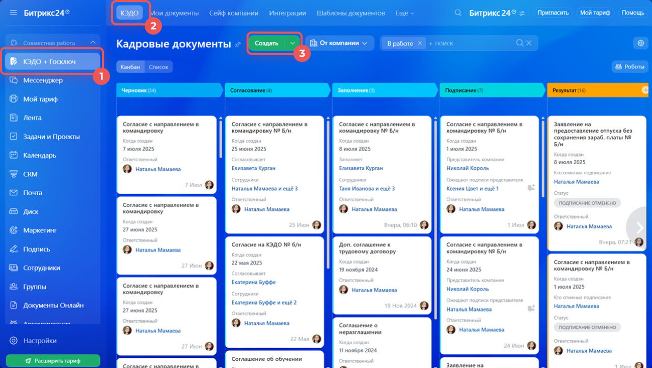Click the Роботы button
652x368 pixels.
[x=630, y=67]
